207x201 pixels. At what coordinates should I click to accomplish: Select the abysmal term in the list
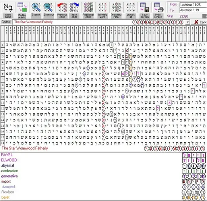[x=8, y=165]
